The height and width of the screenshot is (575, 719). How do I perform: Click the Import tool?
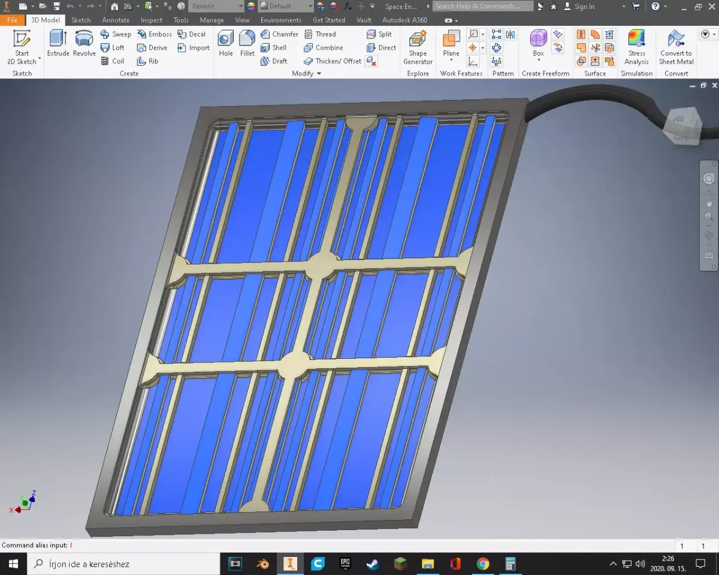click(194, 47)
